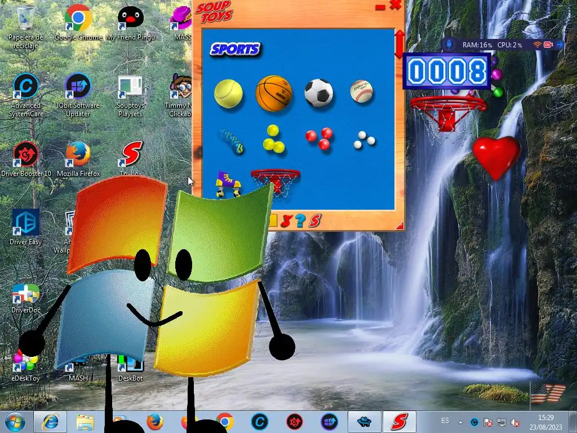Click the muted volume icon in tray

[515, 422]
